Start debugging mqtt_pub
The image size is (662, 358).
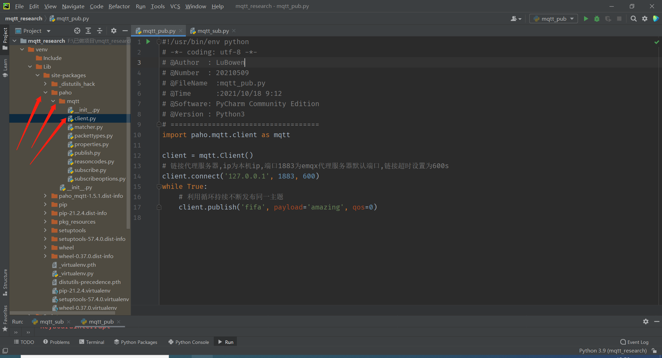coord(597,19)
